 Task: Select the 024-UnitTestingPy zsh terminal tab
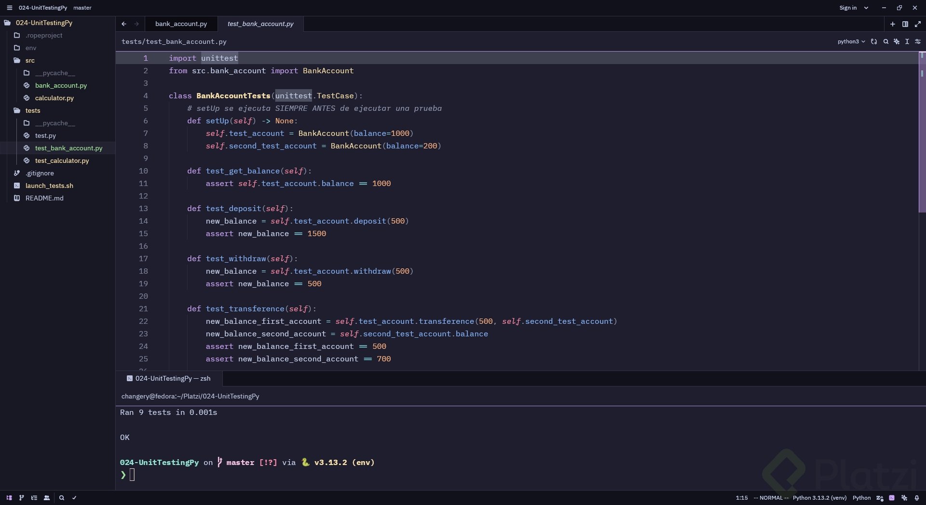tap(169, 378)
